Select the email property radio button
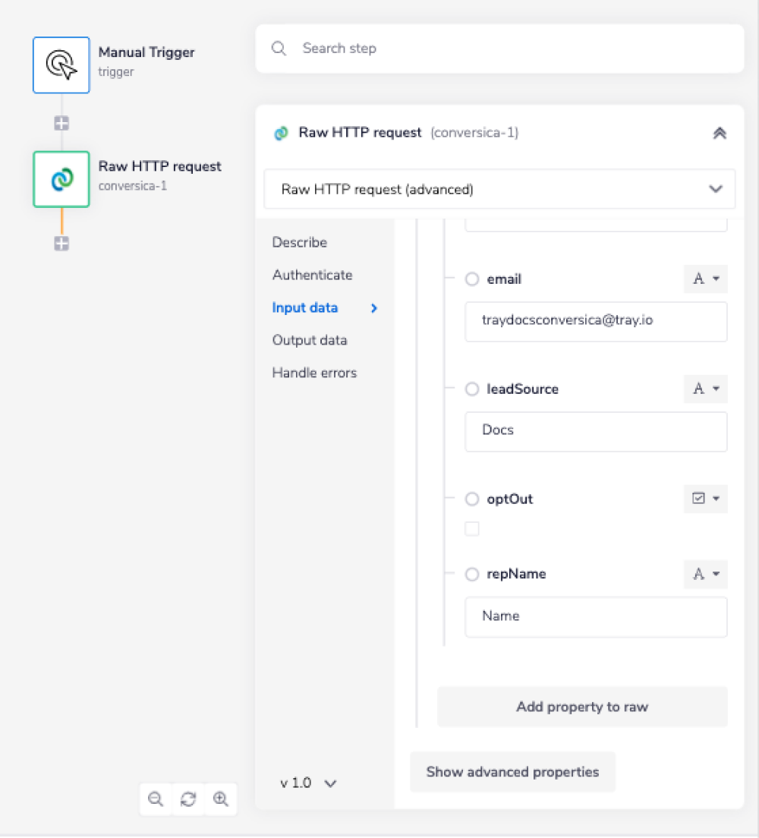Viewport: 759px width, 838px height. tap(472, 279)
